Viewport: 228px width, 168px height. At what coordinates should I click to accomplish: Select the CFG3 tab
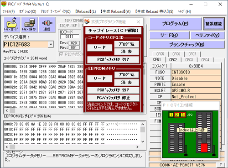(189, 60)
